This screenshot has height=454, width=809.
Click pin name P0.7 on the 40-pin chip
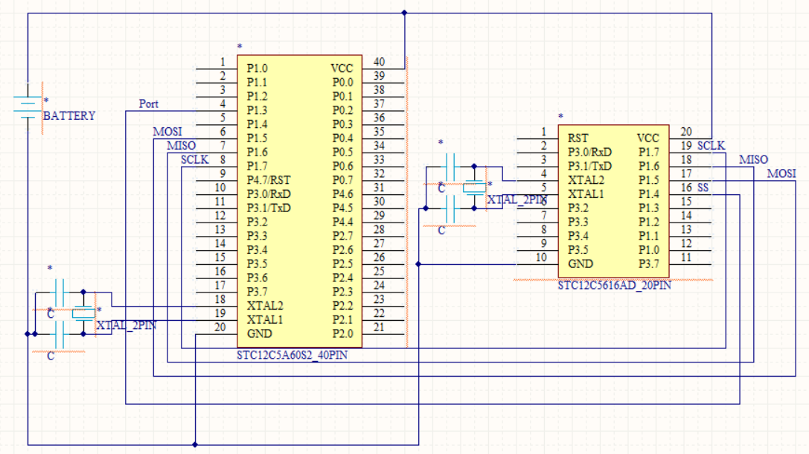pos(342,179)
